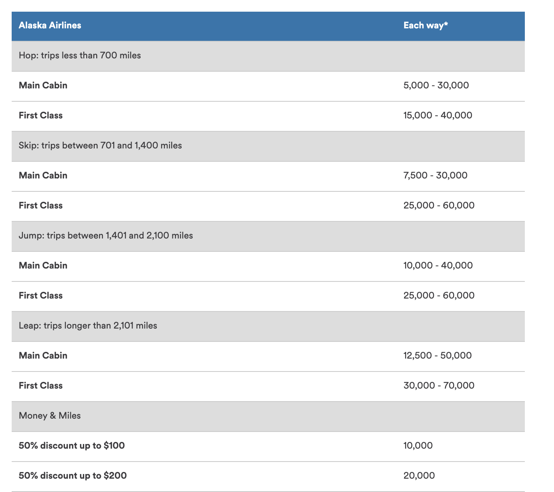554x492 pixels.
Task: Click First Class label in Hop section
Action: [41, 115]
